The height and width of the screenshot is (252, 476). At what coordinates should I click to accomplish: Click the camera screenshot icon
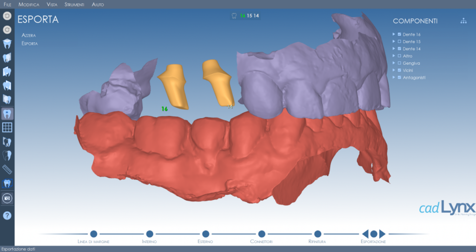point(7,198)
